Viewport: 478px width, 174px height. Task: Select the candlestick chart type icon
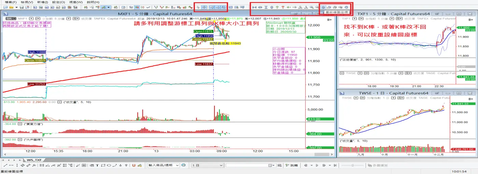[x=137, y=7]
